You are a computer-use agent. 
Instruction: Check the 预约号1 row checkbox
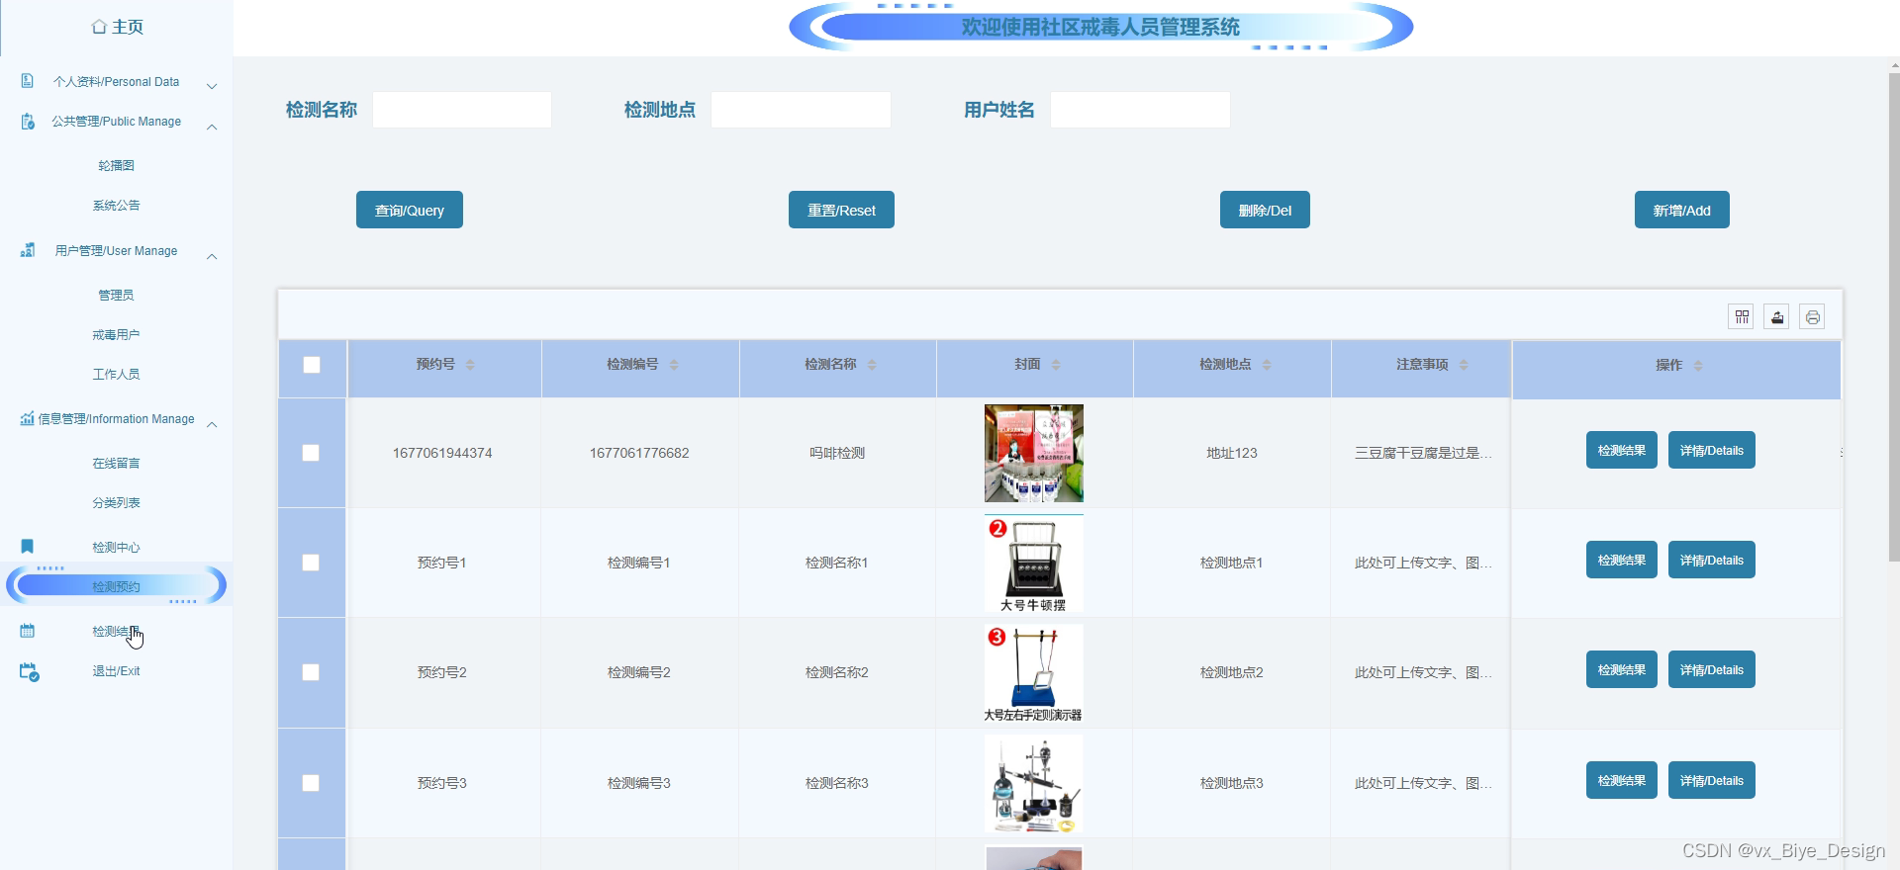click(311, 563)
